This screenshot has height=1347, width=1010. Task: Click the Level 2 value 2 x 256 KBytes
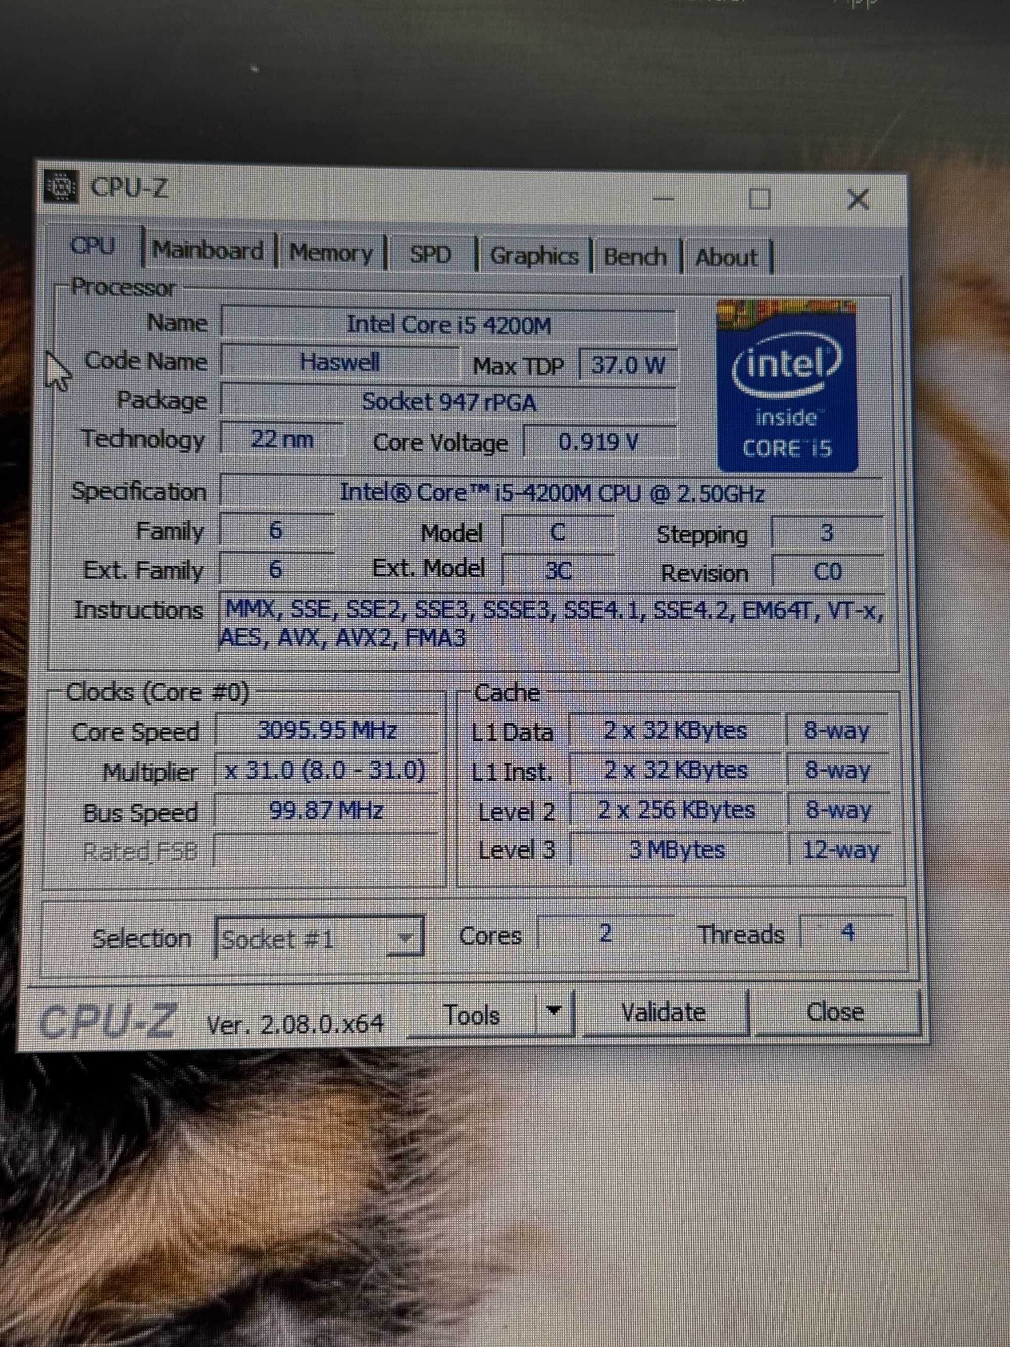pyautogui.click(x=676, y=810)
